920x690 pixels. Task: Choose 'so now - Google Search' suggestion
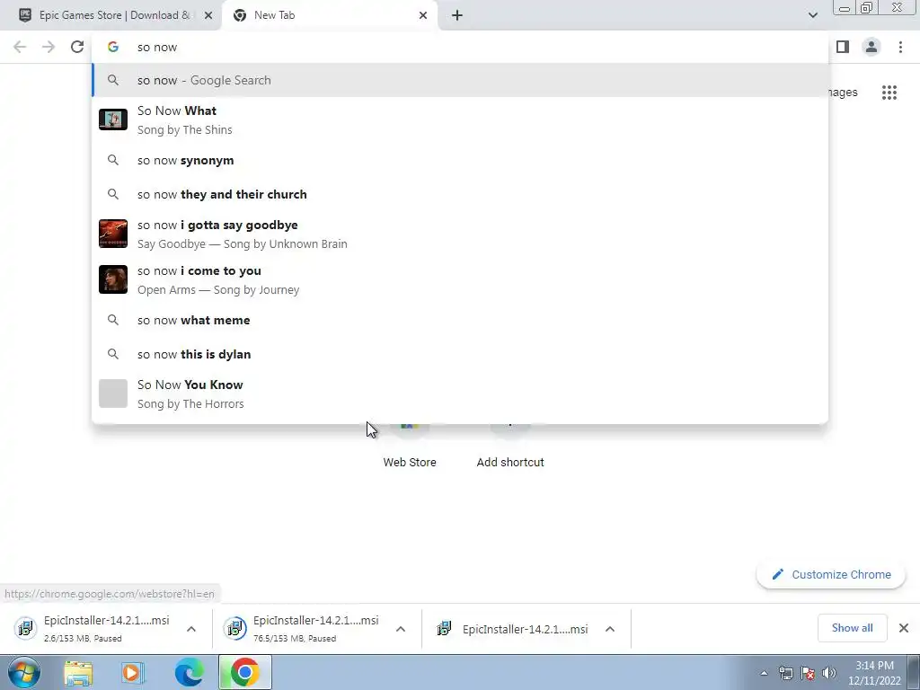pyautogui.click(x=460, y=80)
